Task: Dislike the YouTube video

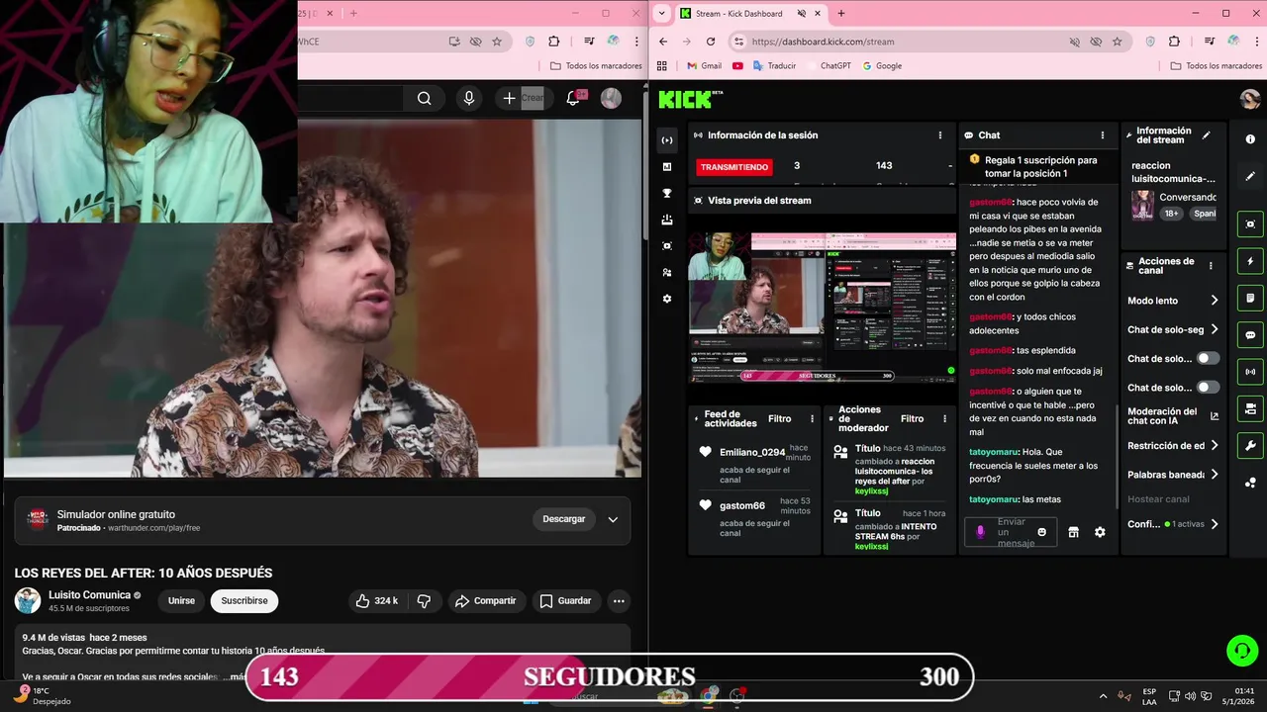Action: tap(424, 600)
